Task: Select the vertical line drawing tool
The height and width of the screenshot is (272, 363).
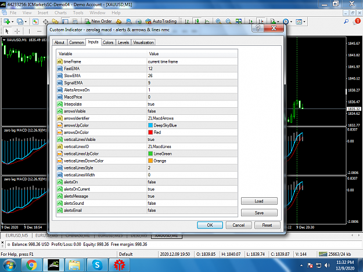Action: [29, 31]
